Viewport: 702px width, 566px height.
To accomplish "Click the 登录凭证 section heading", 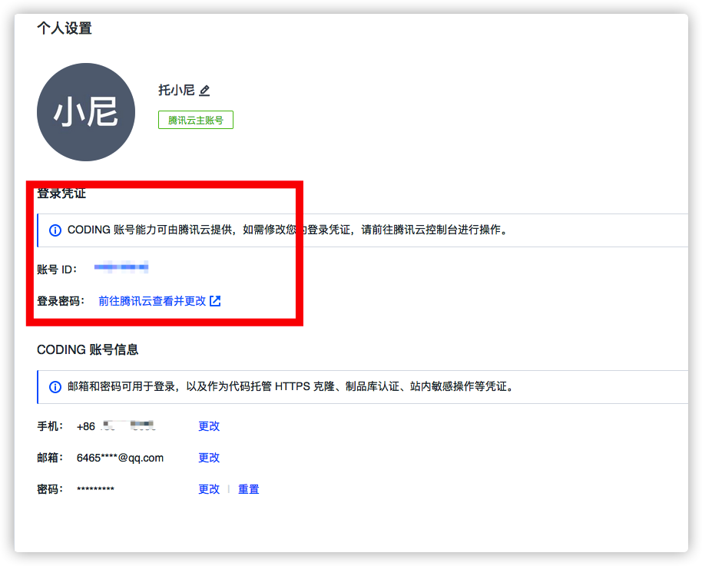I will pyautogui.click(x=61, y=194).
